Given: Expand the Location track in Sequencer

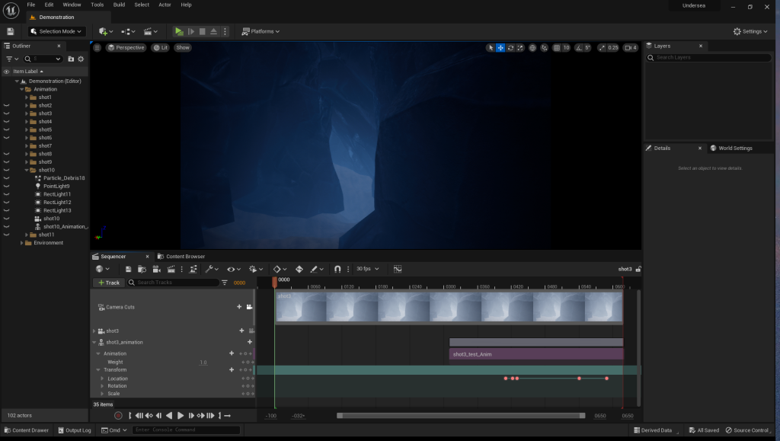Looking at the screenshot, I should click(x=102, y=379).
